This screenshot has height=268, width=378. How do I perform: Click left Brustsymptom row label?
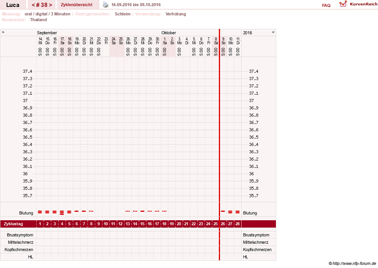tap(20, 235)
